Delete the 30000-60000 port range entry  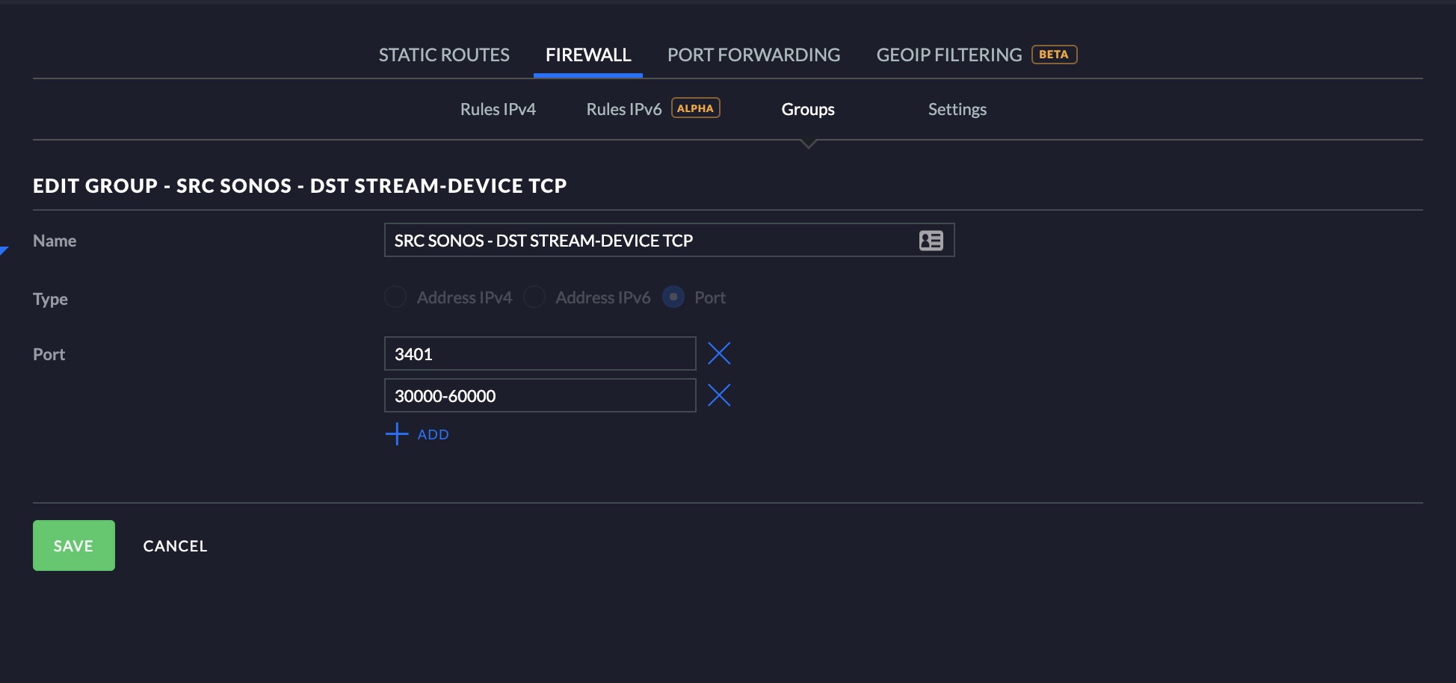[719, 395]
